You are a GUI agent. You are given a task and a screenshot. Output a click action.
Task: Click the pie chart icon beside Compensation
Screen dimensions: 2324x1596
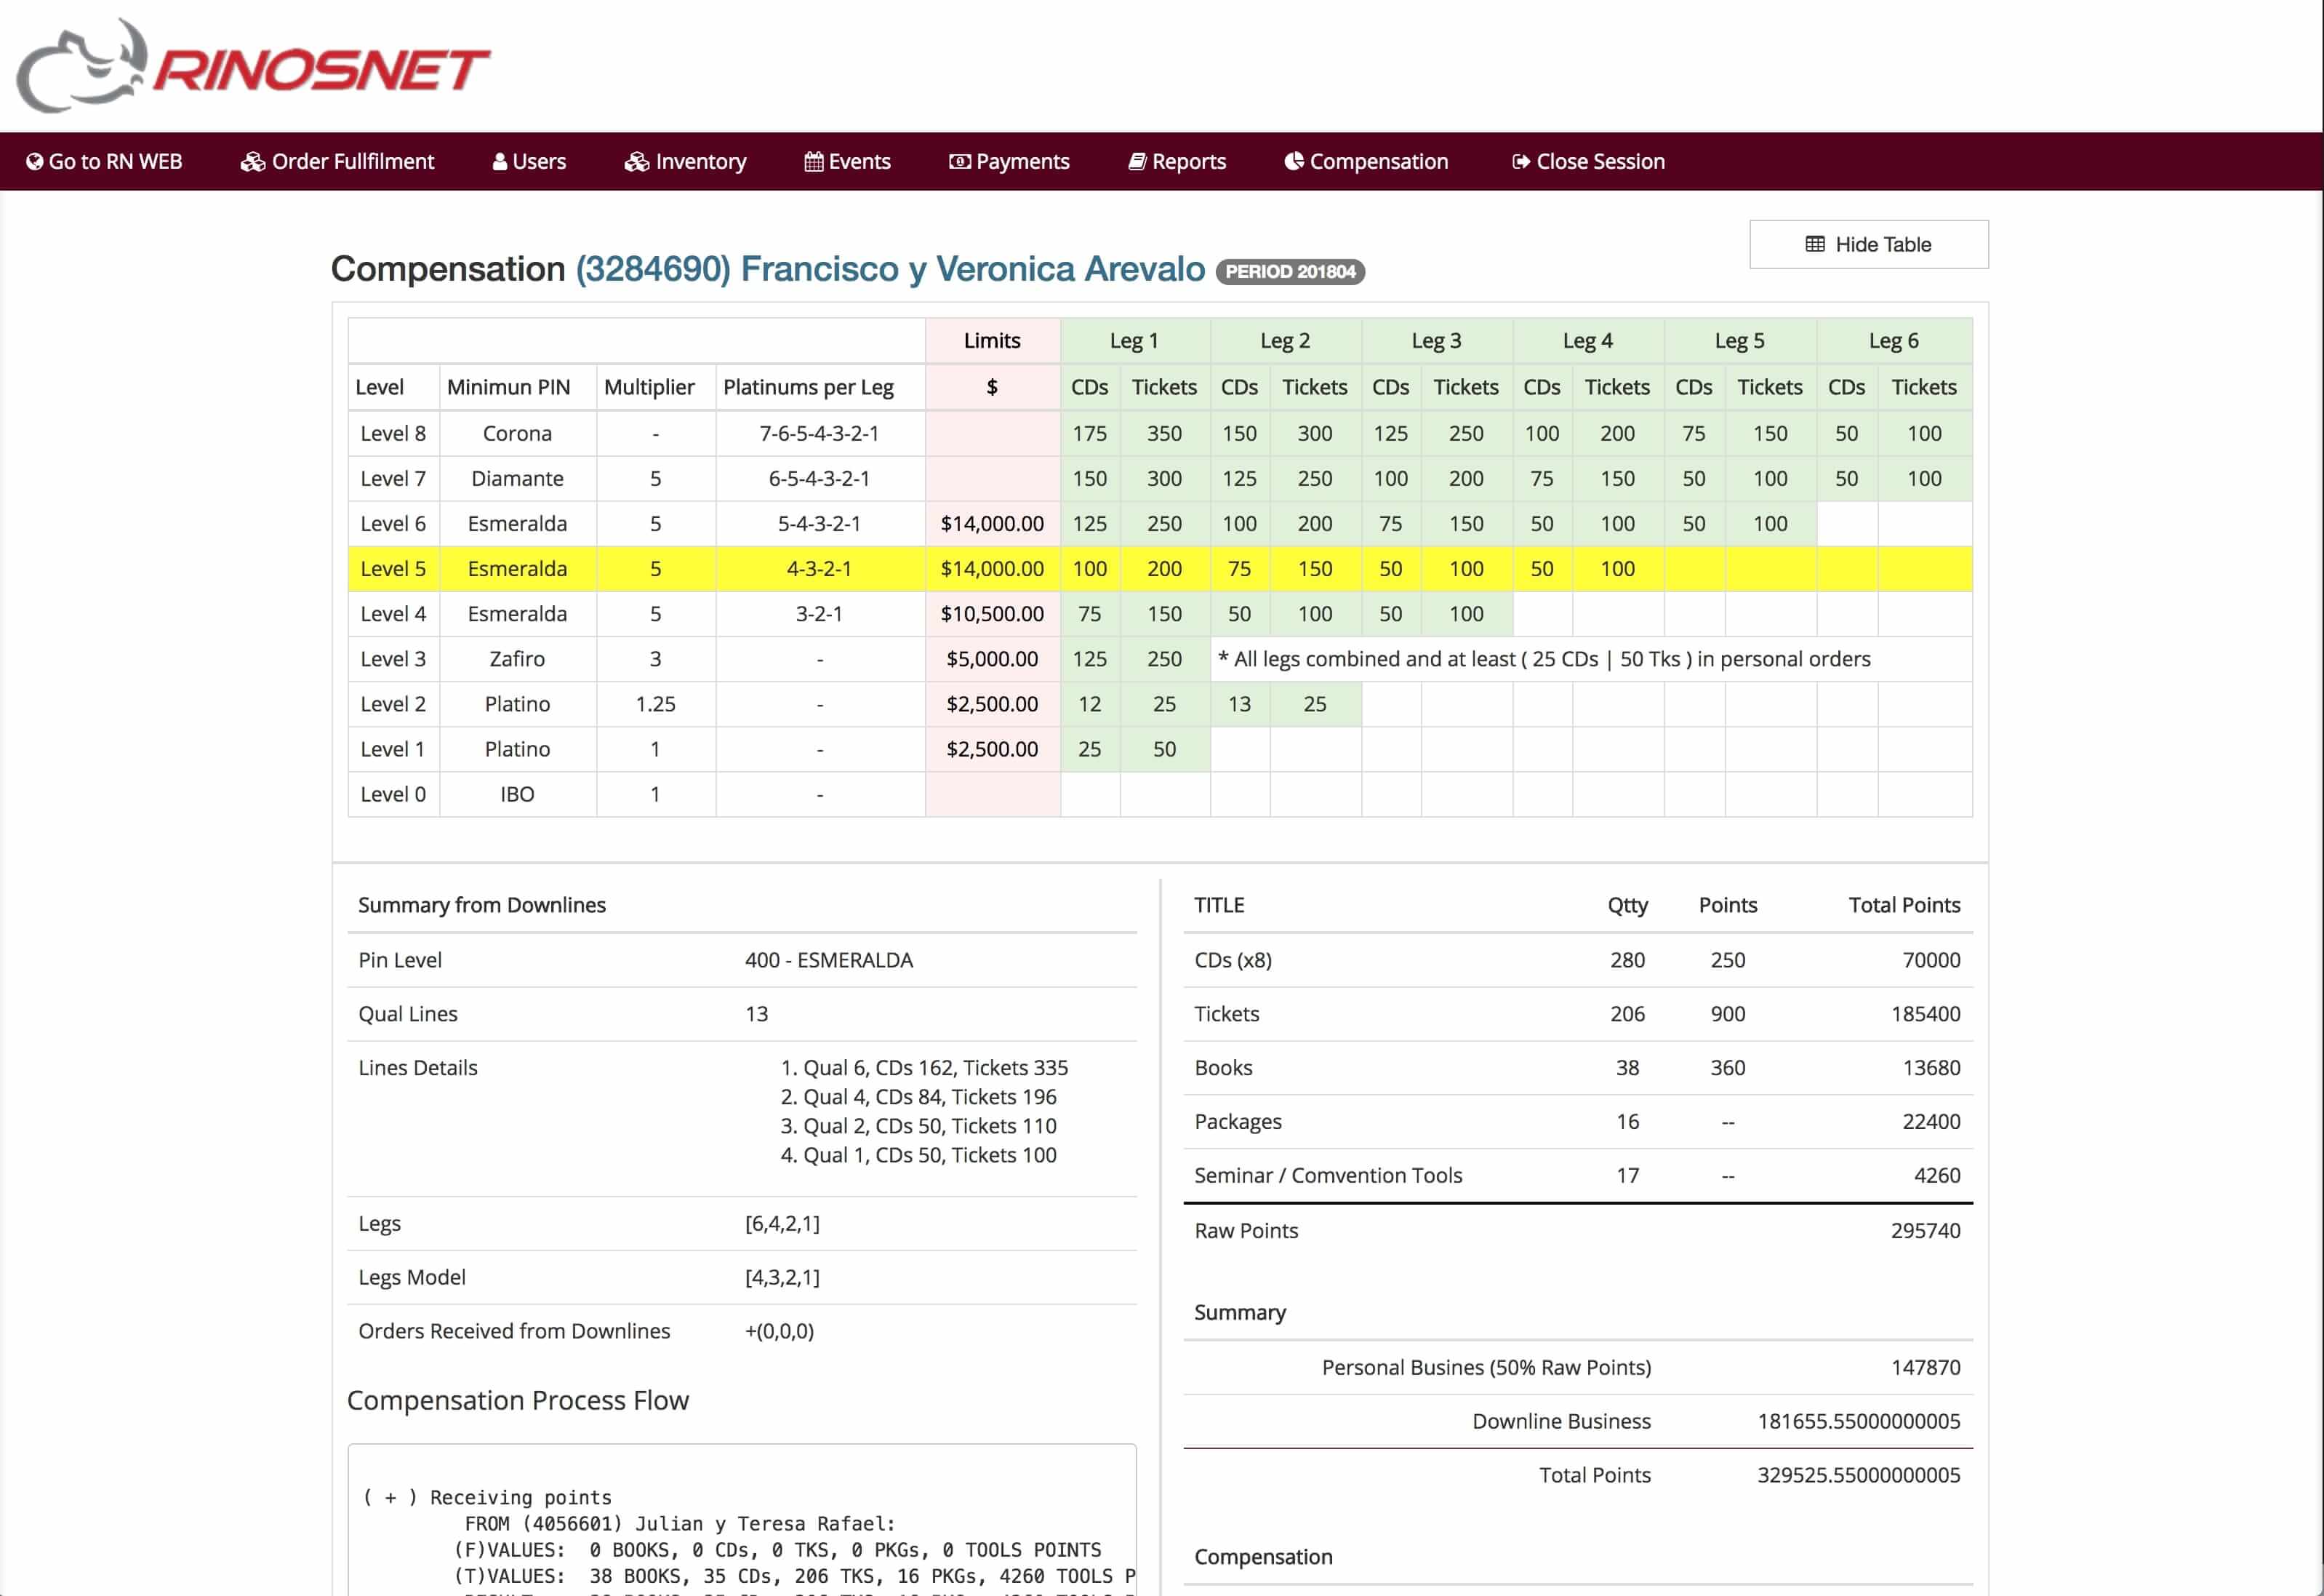[x=1294, y=161]
